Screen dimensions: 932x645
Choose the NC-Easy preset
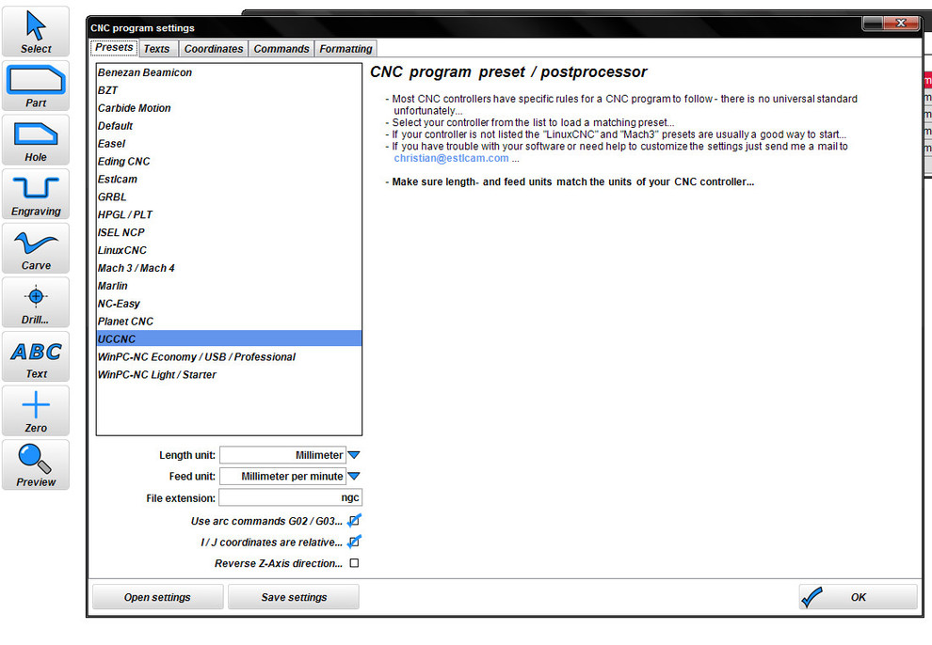click(229, 304)
